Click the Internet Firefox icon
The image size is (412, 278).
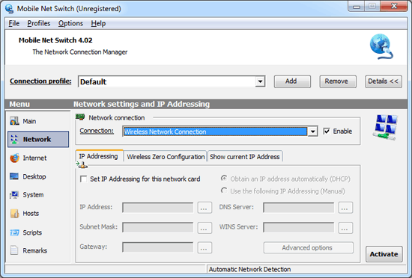click(14, 158)
